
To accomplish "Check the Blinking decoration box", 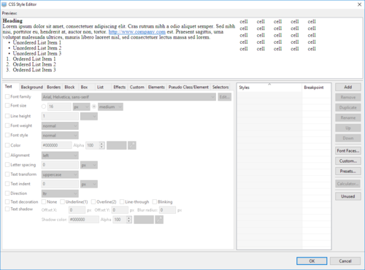I will 154,202.
